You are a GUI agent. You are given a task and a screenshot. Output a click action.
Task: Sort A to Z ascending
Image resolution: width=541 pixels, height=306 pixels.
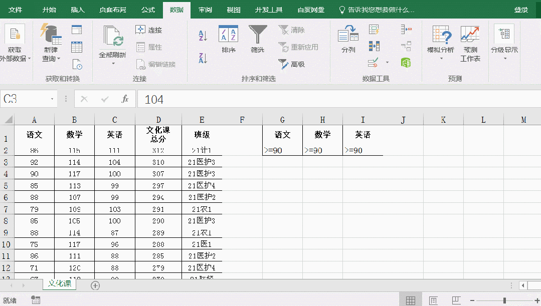click(x=203, y=36)
